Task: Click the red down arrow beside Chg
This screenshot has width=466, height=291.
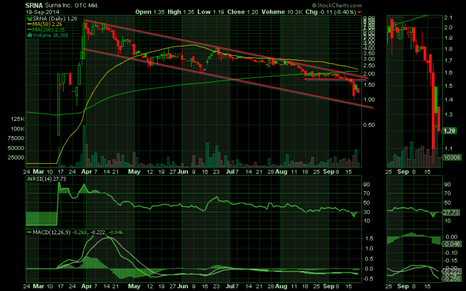Action: pos(359,11)
